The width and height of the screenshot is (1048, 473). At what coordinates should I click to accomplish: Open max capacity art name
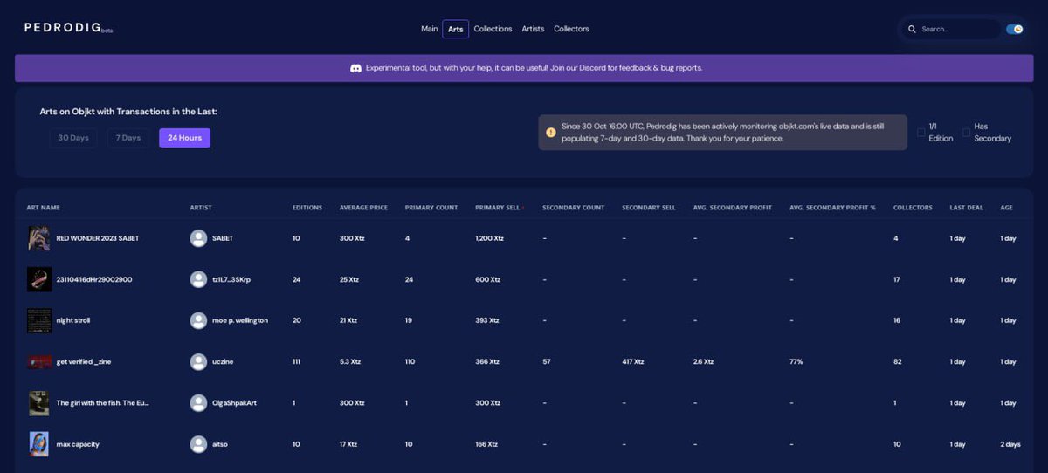click(78, 444)
